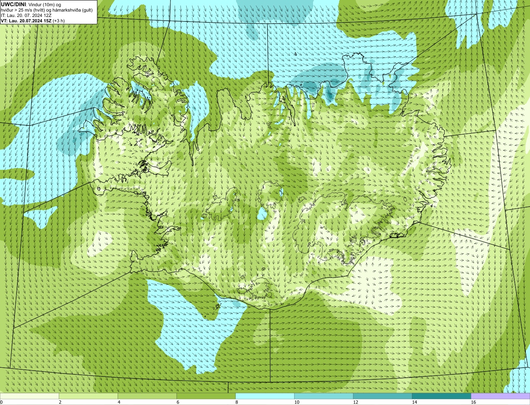Click the purple legend swatch above 16 m/s
Screen dimensions: 530x405
501,396
